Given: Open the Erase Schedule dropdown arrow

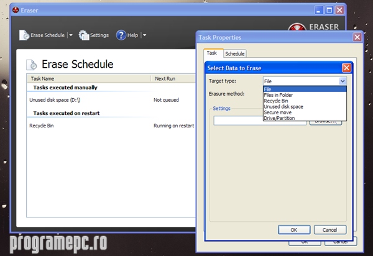Looking at the screenshot, I should pos(71,35).
